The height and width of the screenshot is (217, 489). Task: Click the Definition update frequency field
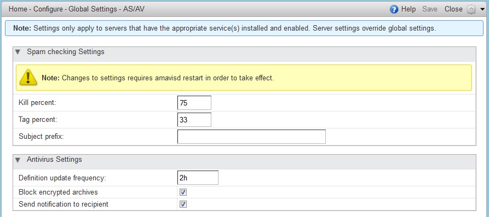198,178
